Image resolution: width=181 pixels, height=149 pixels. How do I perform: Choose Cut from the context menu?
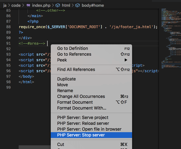(91, 144)
